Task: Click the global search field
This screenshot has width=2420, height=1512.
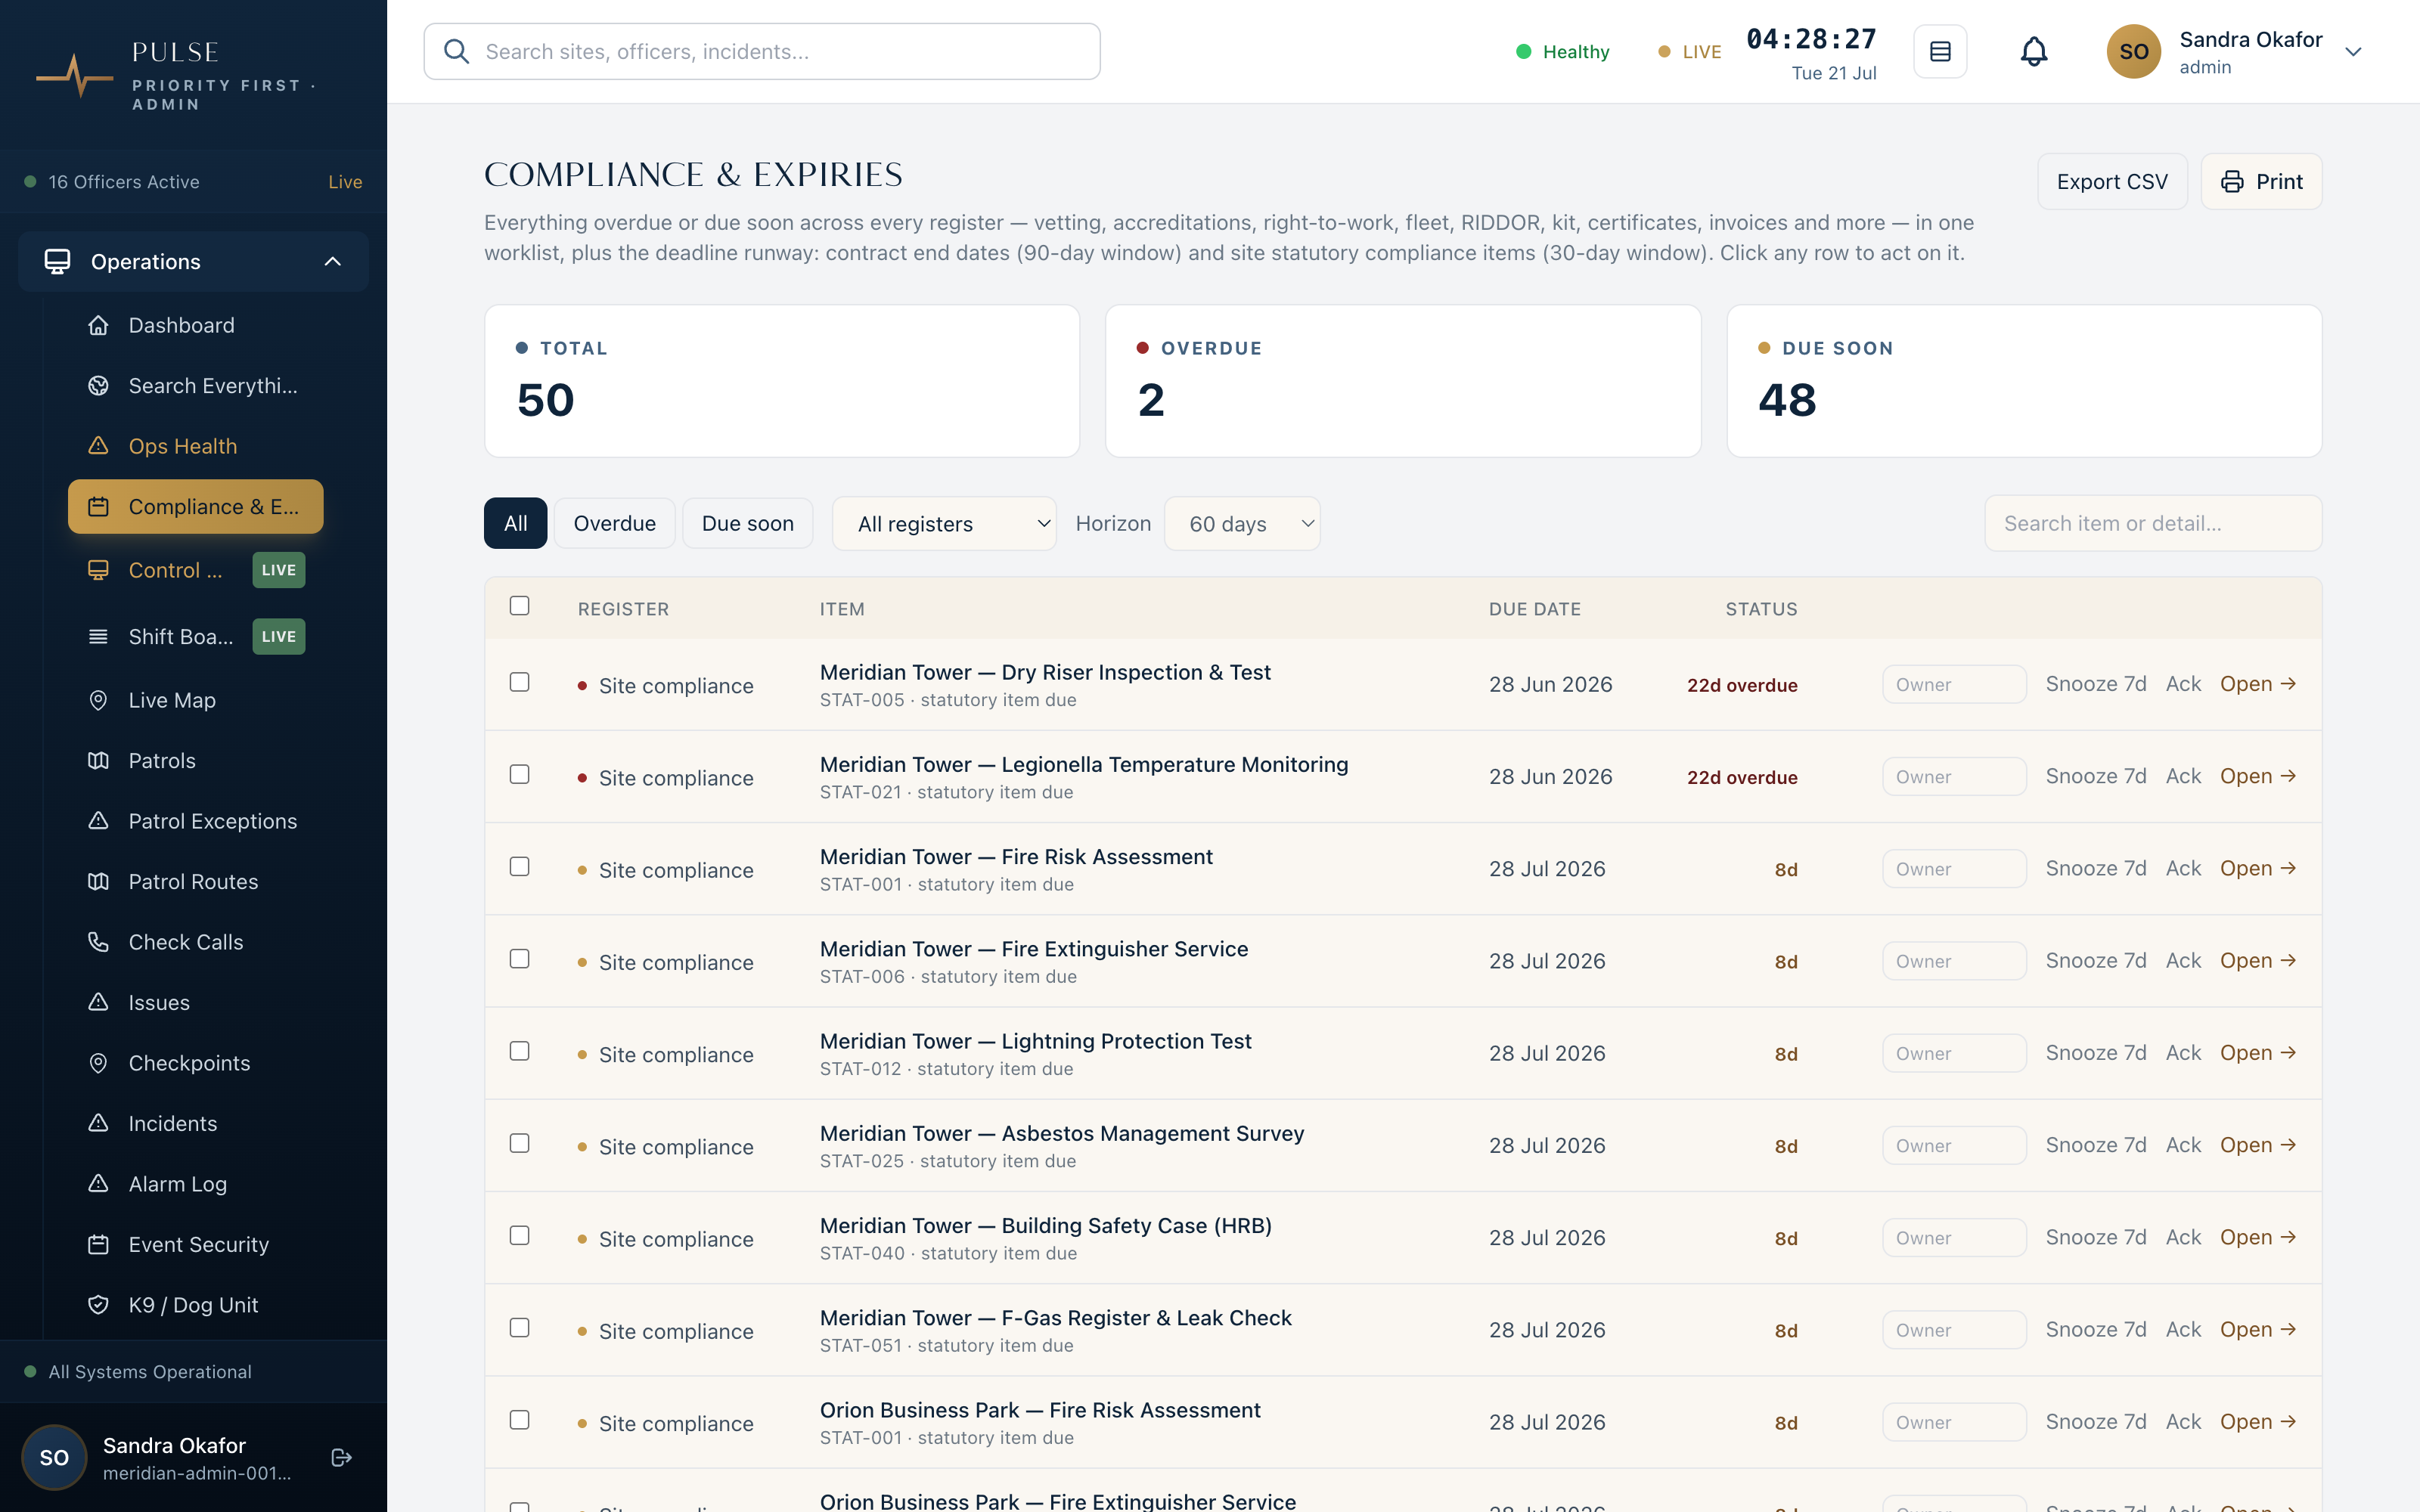Action: [762, 51]
